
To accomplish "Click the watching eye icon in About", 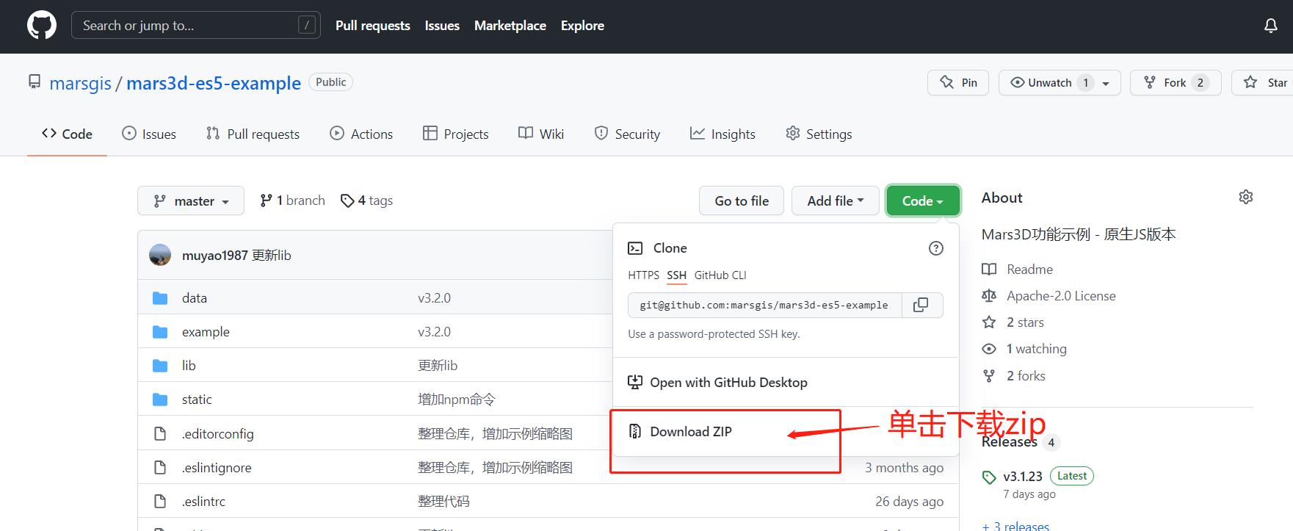I will coord(989,349).
